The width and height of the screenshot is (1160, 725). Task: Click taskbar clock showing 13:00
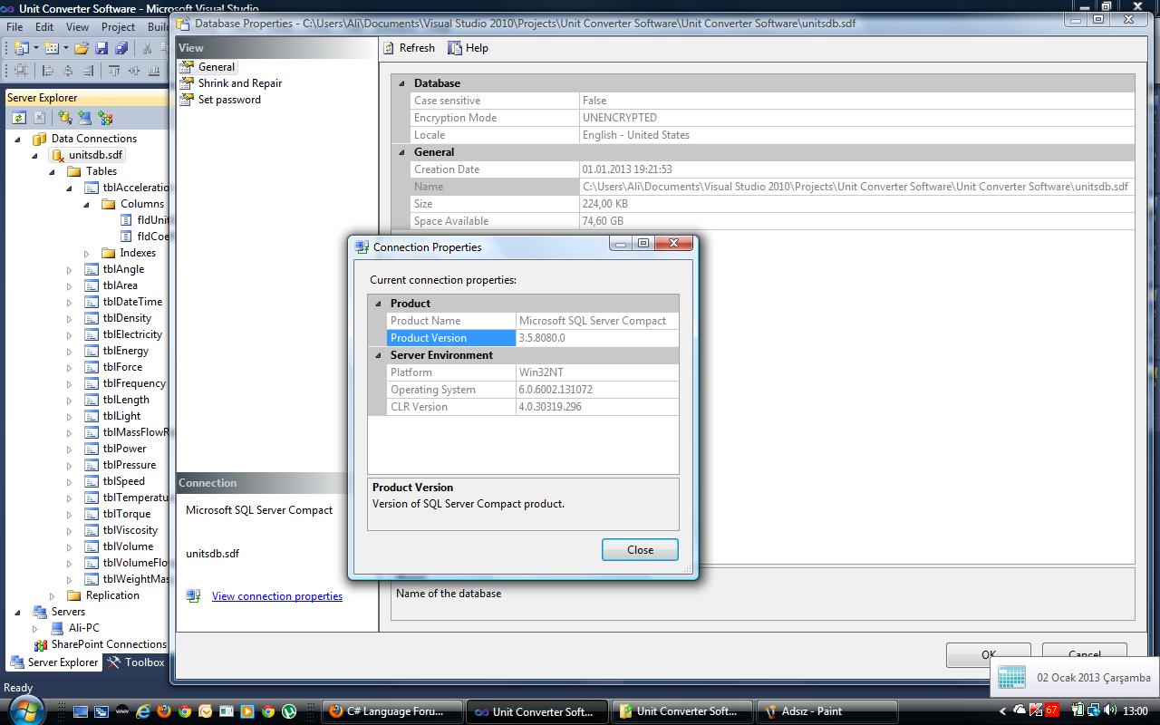1135,711
